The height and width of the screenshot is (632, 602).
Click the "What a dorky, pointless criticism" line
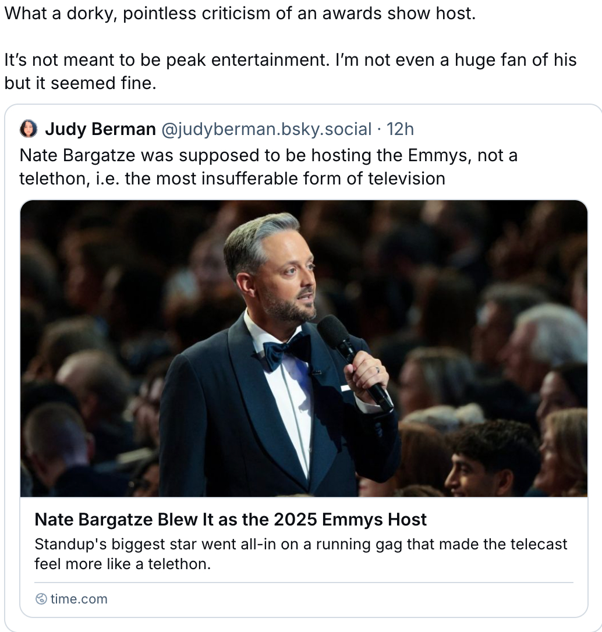240,14
